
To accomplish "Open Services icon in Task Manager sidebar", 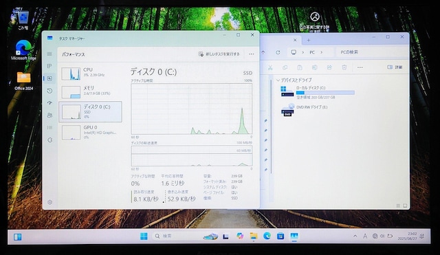I will [49, 140].
